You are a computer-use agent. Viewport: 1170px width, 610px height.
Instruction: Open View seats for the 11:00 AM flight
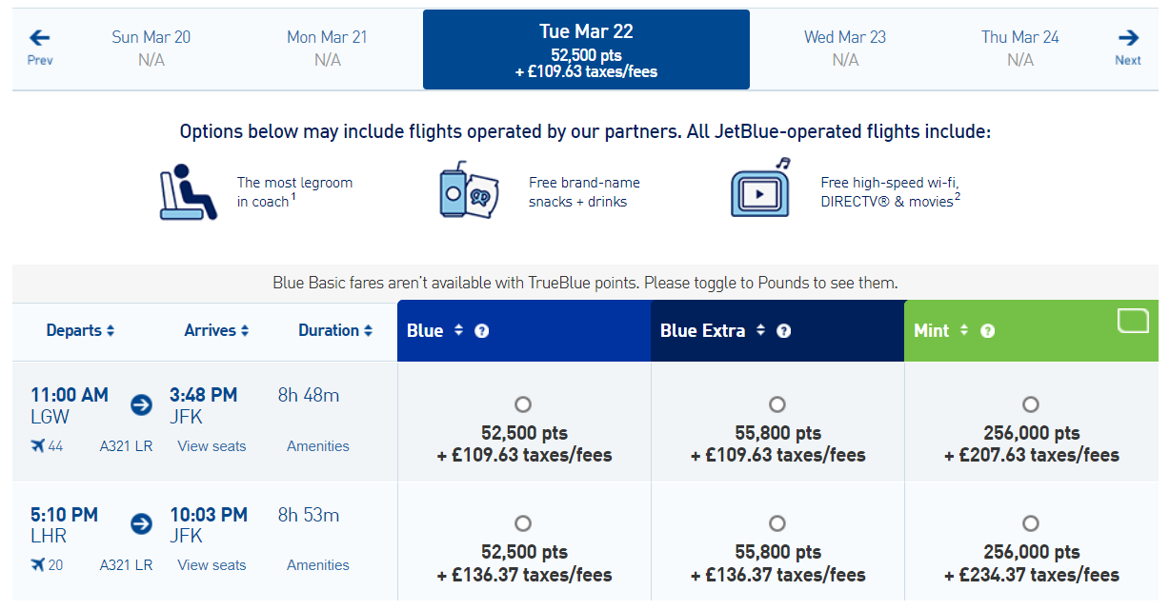(x=212, y=445)
